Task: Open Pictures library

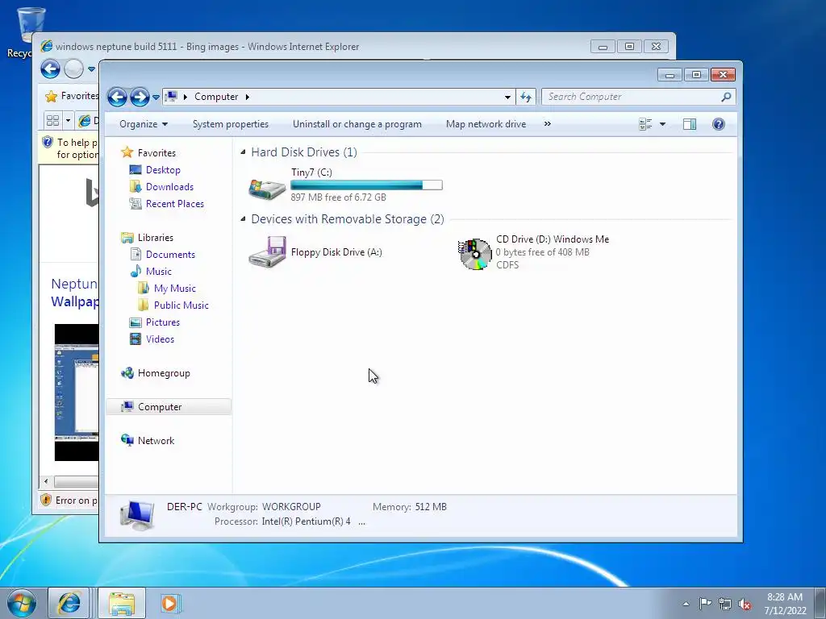Action: point(163,322)
